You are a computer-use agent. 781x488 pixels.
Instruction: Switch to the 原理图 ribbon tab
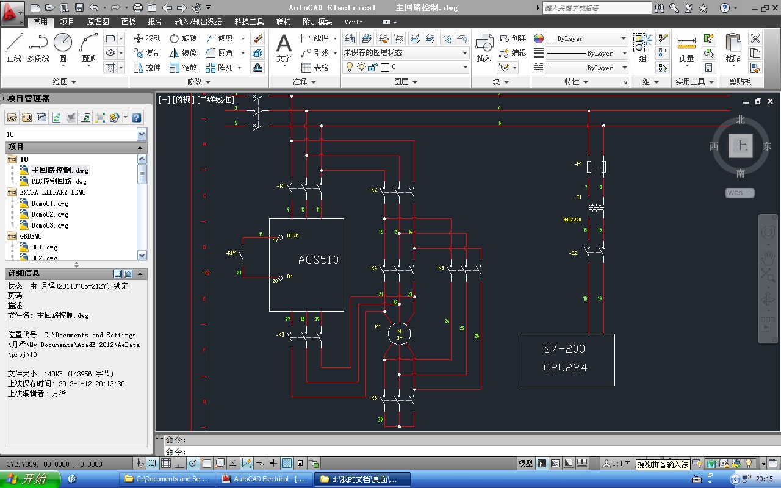[98, 22]
